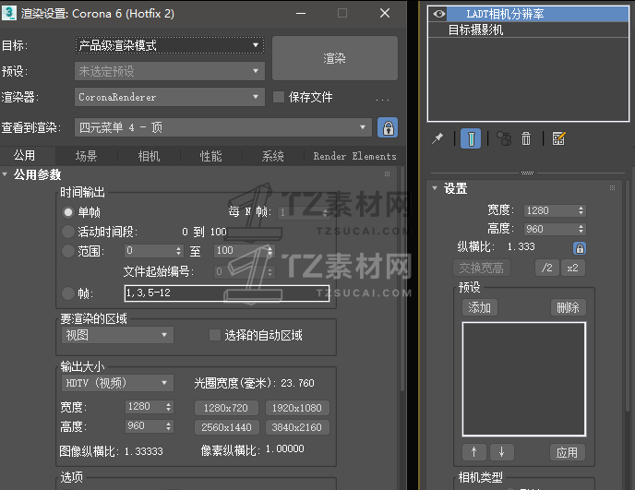Toggle aspect ratio lock in settings rollout
The image size is (635, 490).
point(580,248)
